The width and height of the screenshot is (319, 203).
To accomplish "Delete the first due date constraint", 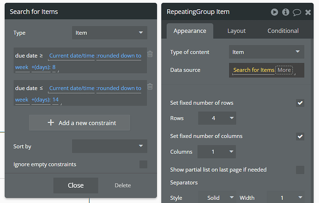I will click(x=150, y=54).
